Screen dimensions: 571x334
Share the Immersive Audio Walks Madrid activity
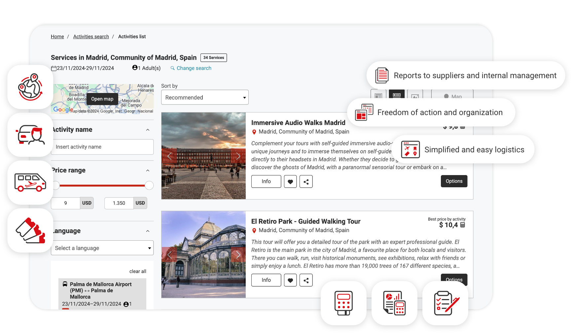306,182
